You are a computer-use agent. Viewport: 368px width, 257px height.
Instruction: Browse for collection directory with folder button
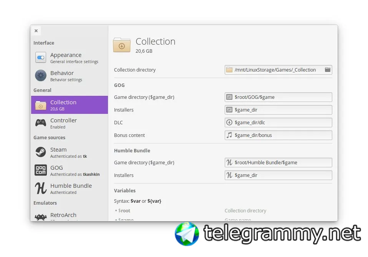327,70
